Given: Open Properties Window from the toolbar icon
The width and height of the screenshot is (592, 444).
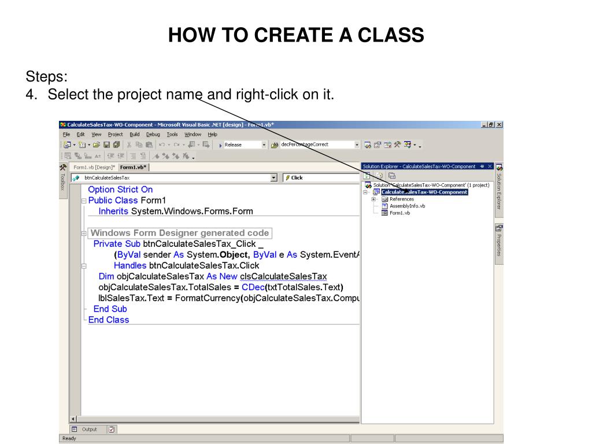Looking at the screenshot, I should 377,145.
